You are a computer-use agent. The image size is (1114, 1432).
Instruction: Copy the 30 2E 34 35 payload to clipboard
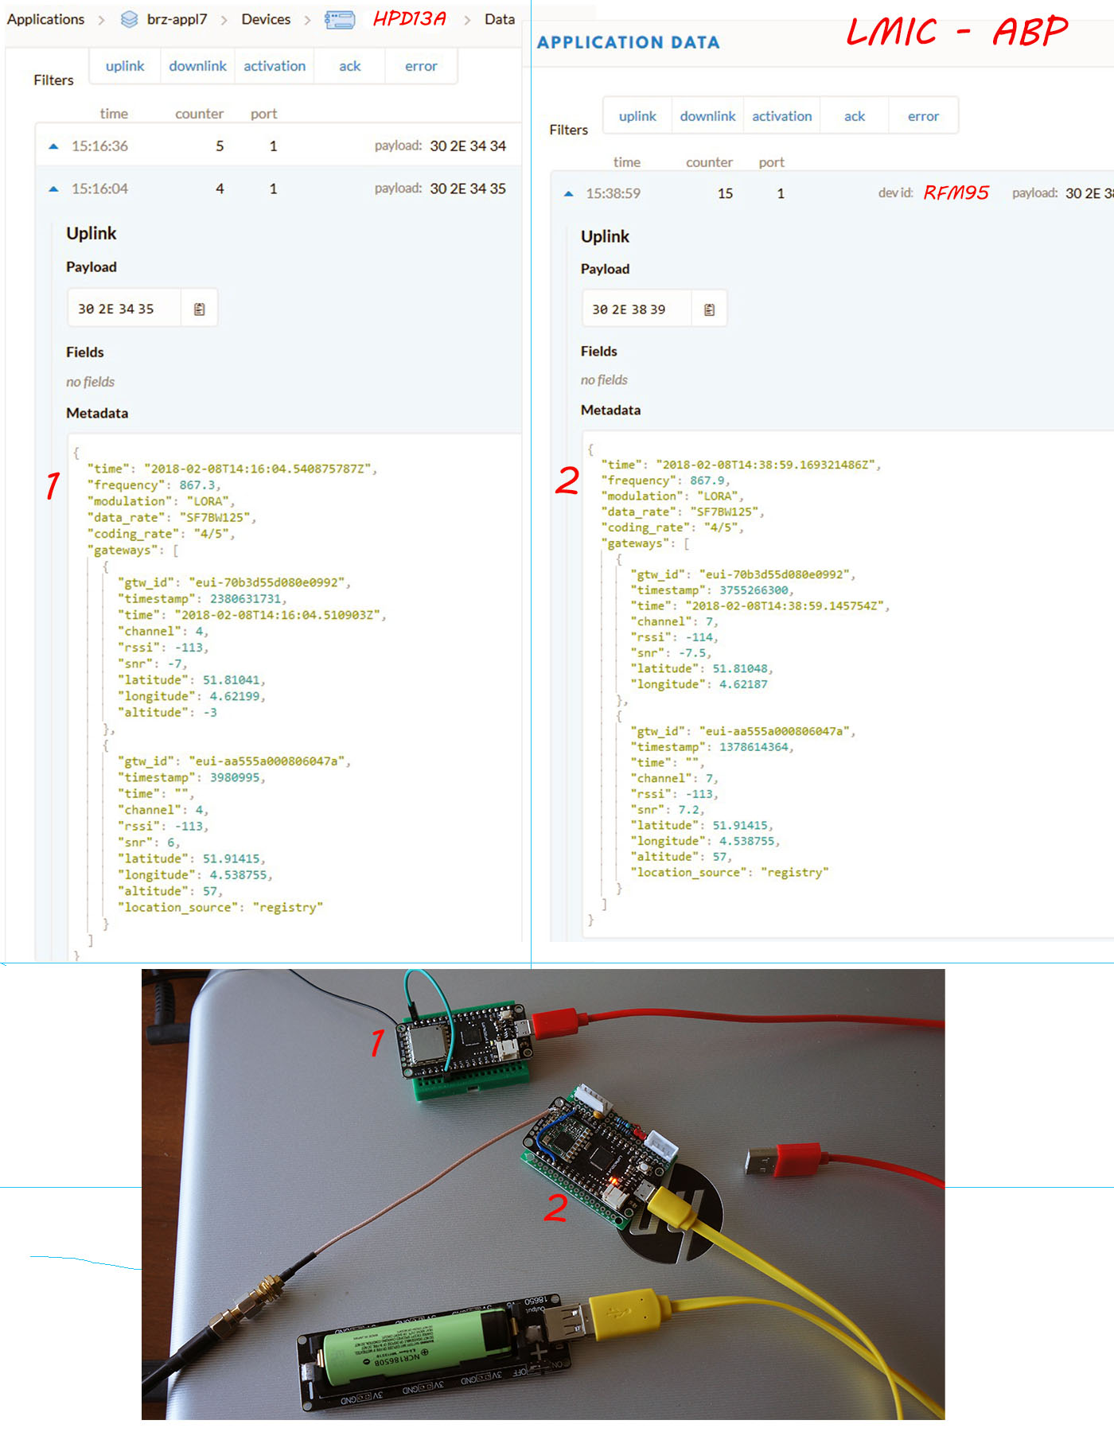pos(199,309)
